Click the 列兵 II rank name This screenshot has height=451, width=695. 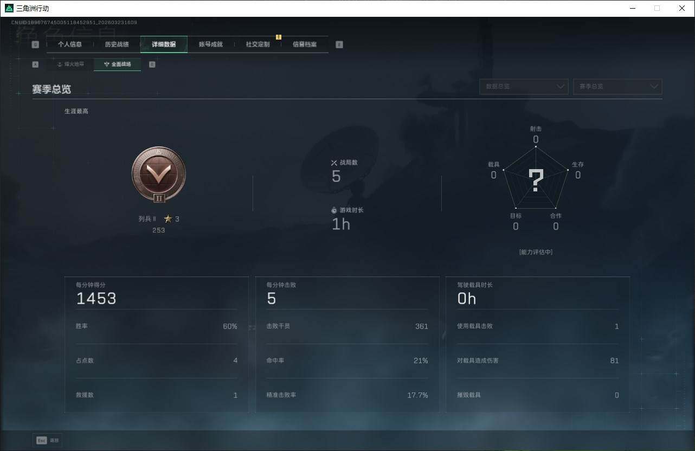147,219
